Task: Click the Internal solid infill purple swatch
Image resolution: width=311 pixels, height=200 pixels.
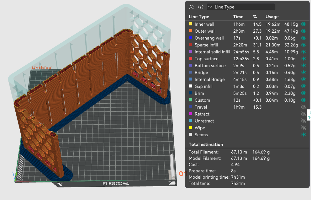Action: [190, 51]
